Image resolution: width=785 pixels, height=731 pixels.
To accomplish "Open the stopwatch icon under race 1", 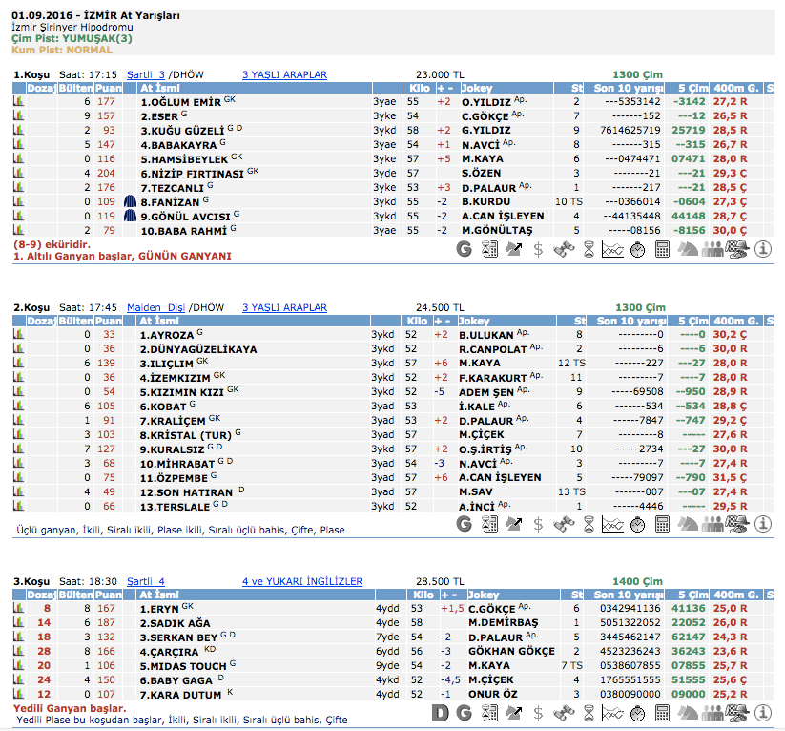I will tap(639, 249).
